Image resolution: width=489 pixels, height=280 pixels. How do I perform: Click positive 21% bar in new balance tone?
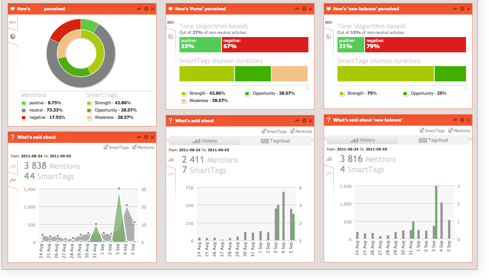point(351,45)
